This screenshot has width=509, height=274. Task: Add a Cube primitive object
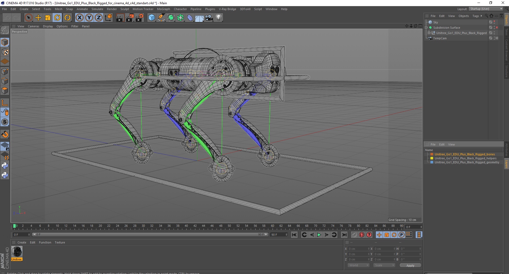[x=152, y=18]
